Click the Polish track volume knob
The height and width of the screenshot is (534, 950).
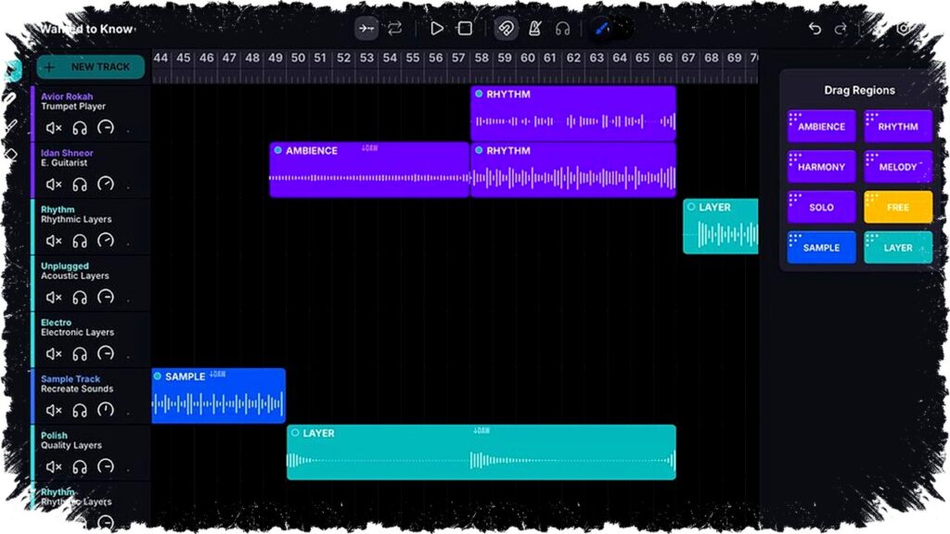(106, 466)
